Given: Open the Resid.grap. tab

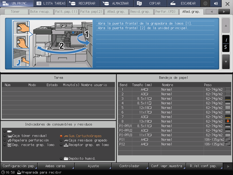Looking at the screenshot, I should 141,12.
